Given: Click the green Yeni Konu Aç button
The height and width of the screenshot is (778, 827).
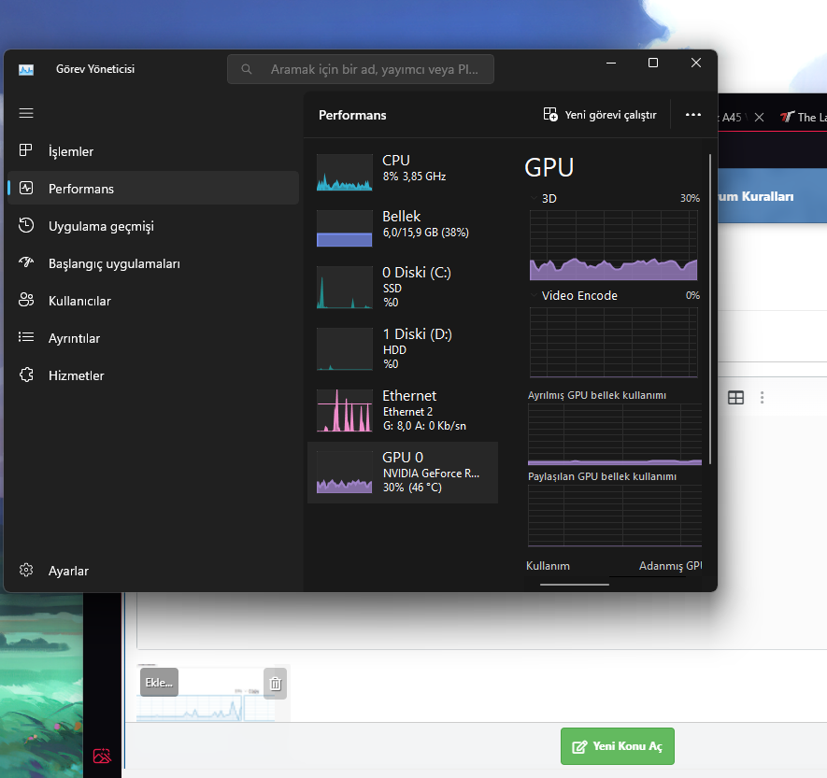Looking at the screenshot, I should [x=617, y=746].
